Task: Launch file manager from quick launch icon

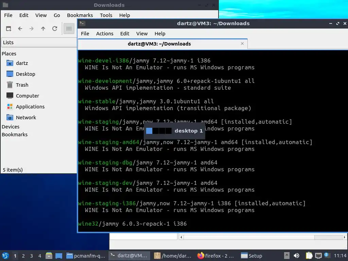Action: [x=49, y=256]
